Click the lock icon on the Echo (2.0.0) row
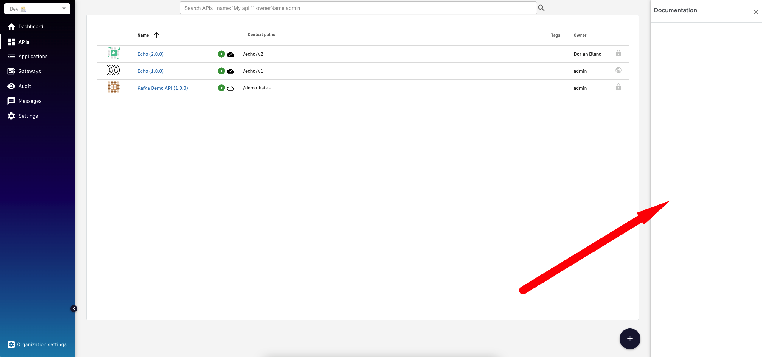This screenshot has height=357, width=762. tap(618, 53)
